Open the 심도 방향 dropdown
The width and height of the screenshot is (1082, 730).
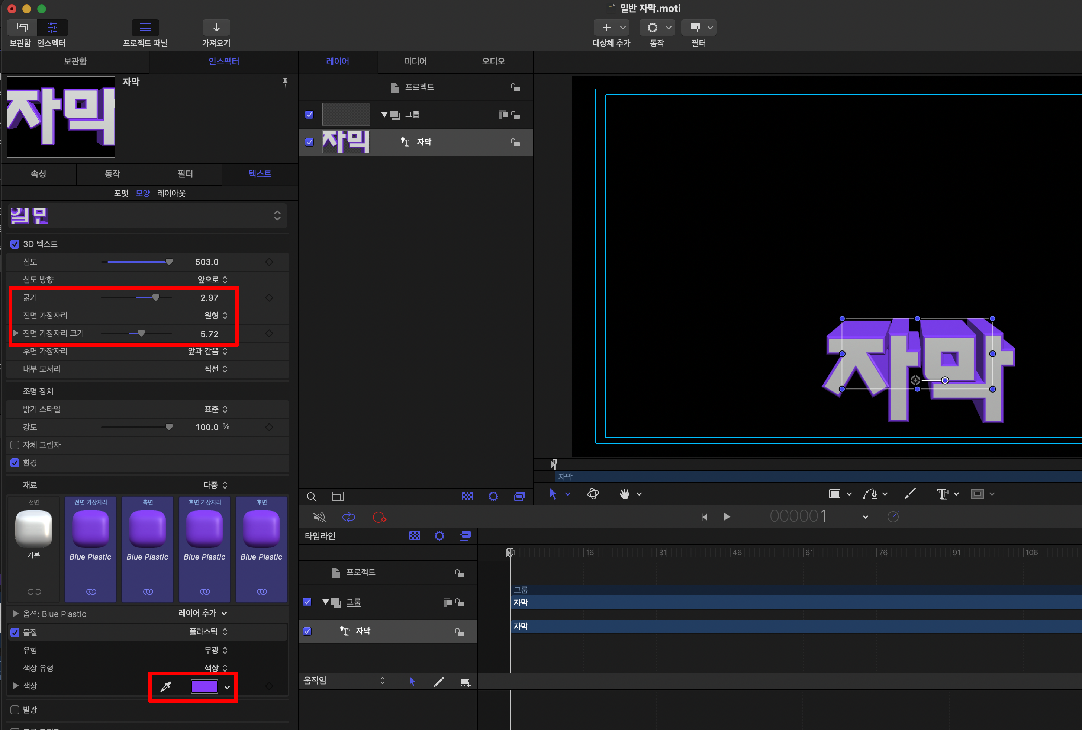212,279
